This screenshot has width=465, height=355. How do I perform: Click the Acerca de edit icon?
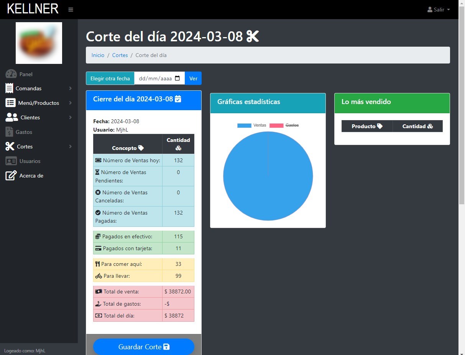(11, 176)
